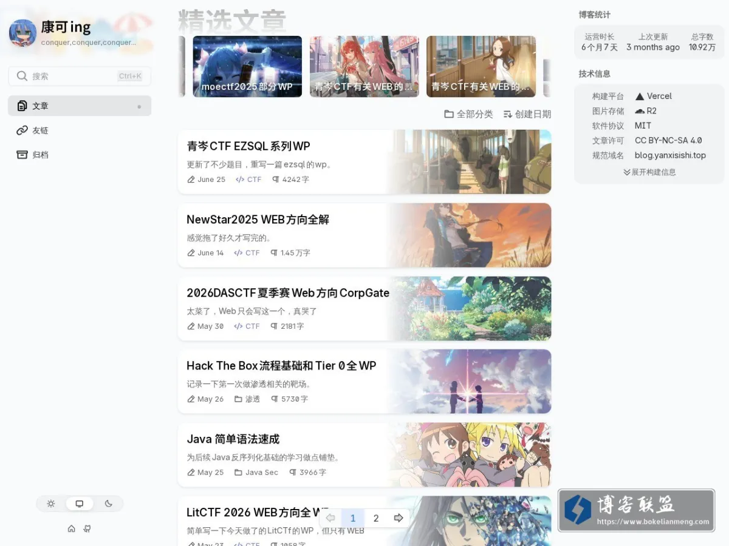Open the featured card with two girls

(x=364, y=66)
